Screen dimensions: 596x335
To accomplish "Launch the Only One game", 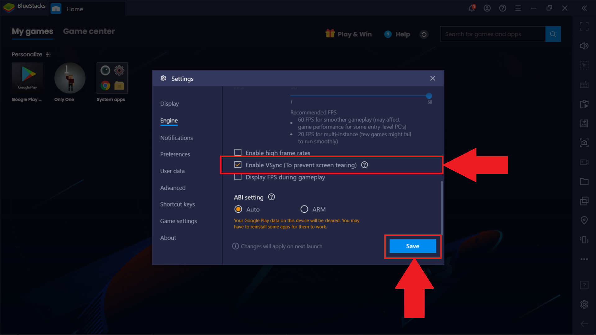I will [x=70, y=78].
